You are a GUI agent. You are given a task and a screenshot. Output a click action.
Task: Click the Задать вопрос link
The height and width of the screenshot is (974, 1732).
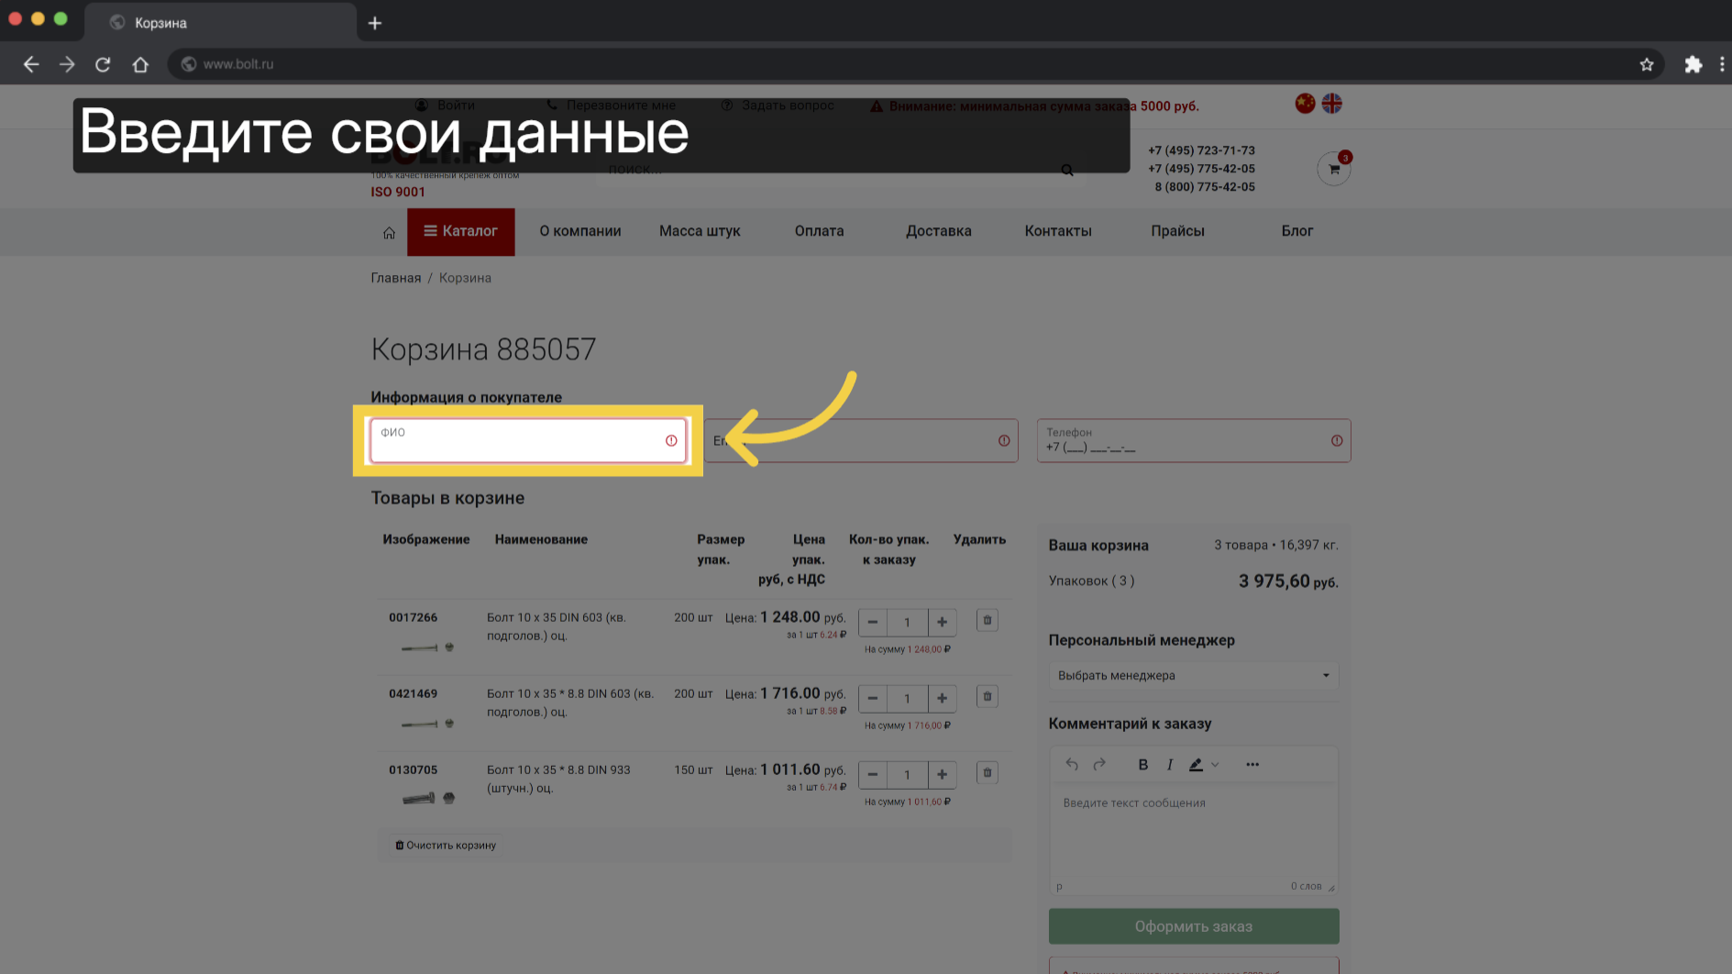pyautogui.click(x=778, y=105)
